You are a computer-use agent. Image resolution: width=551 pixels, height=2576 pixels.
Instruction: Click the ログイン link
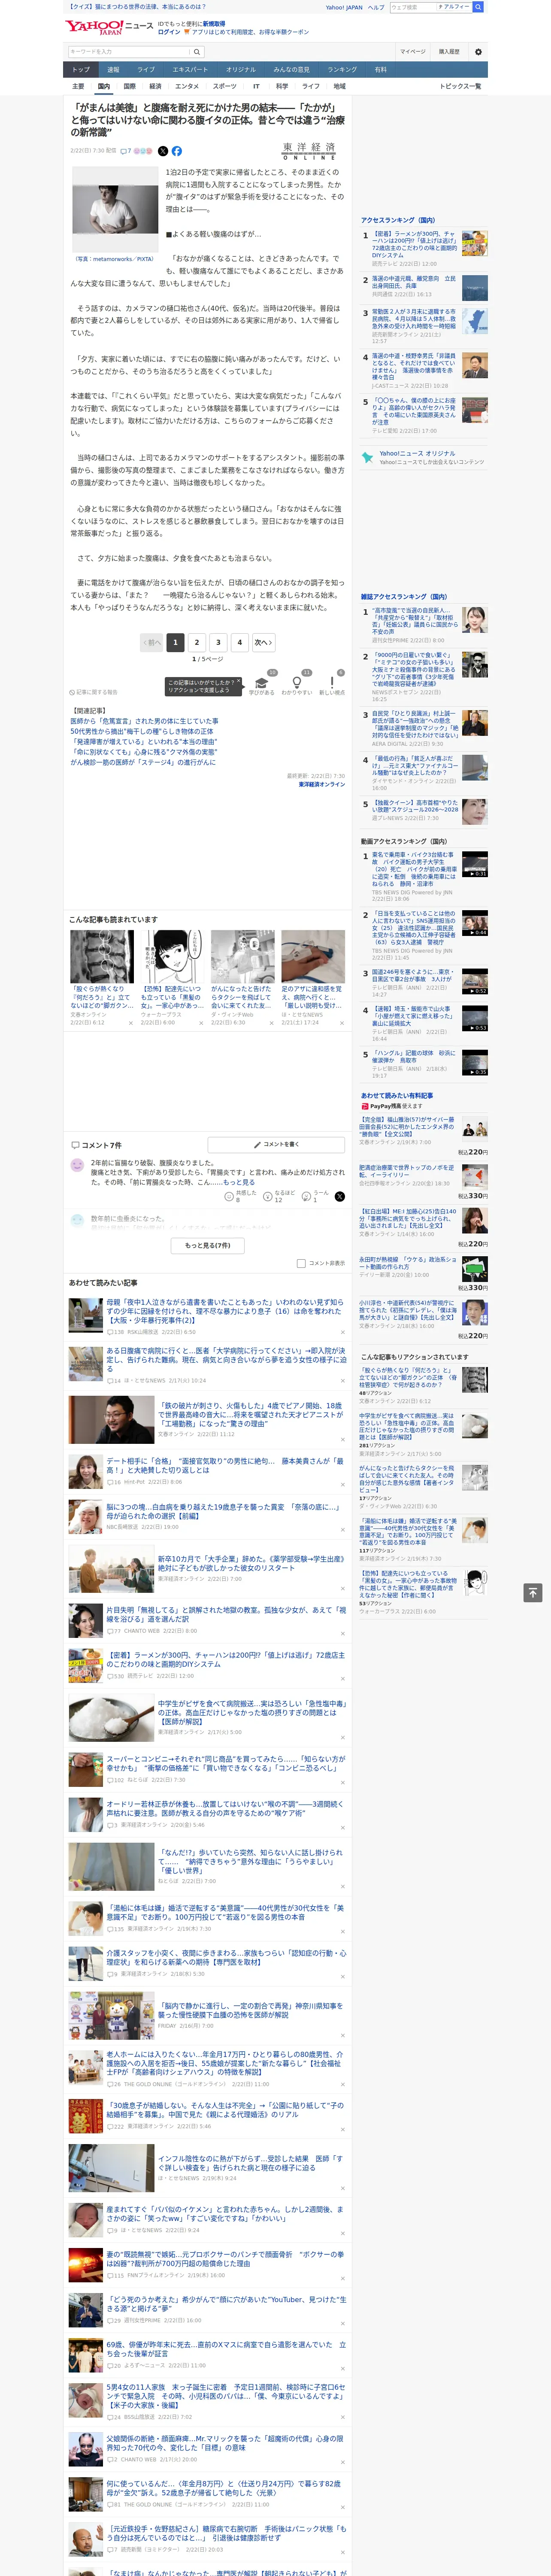pos(169,32)
